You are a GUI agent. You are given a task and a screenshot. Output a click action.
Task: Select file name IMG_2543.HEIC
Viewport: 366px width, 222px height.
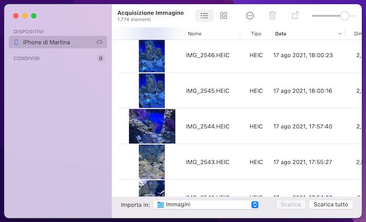tap(208, 162)
